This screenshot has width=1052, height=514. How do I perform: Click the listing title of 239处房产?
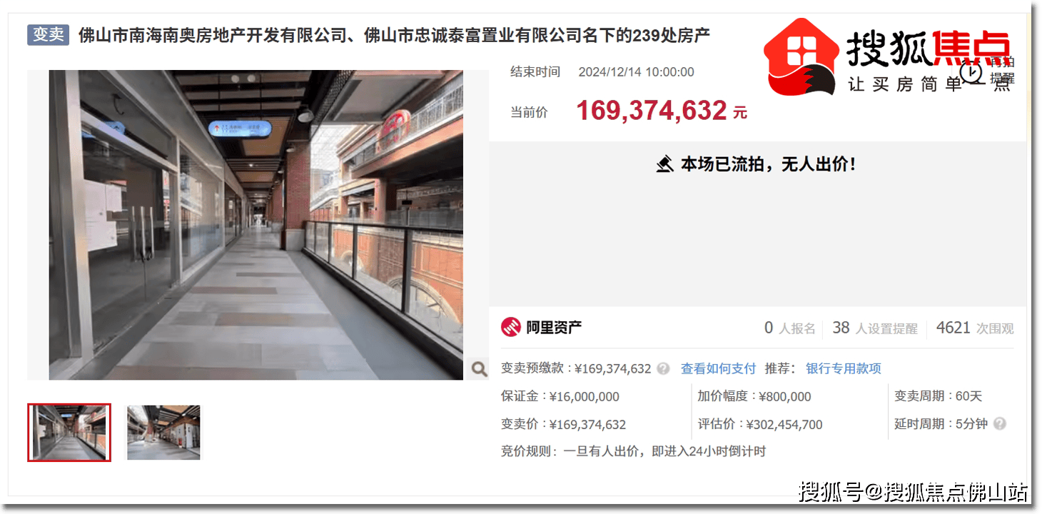pyautogui.click(x=394, y=35)
